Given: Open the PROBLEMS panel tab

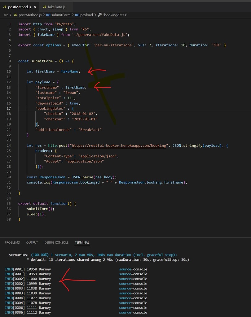Looking at the screenshot, I should tap(12, 242).
